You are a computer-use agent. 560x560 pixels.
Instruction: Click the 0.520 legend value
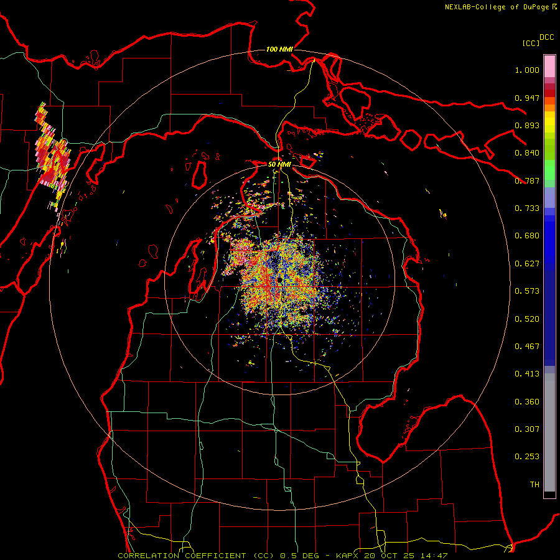coord(527,319)
